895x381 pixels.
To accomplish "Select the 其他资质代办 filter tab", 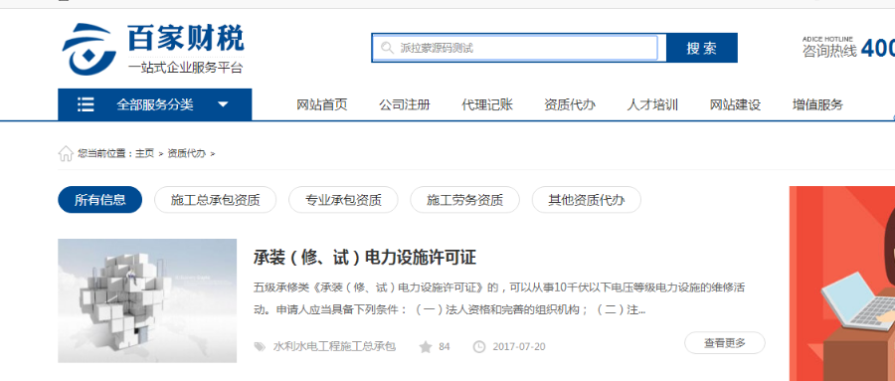I will coord(586,200).
